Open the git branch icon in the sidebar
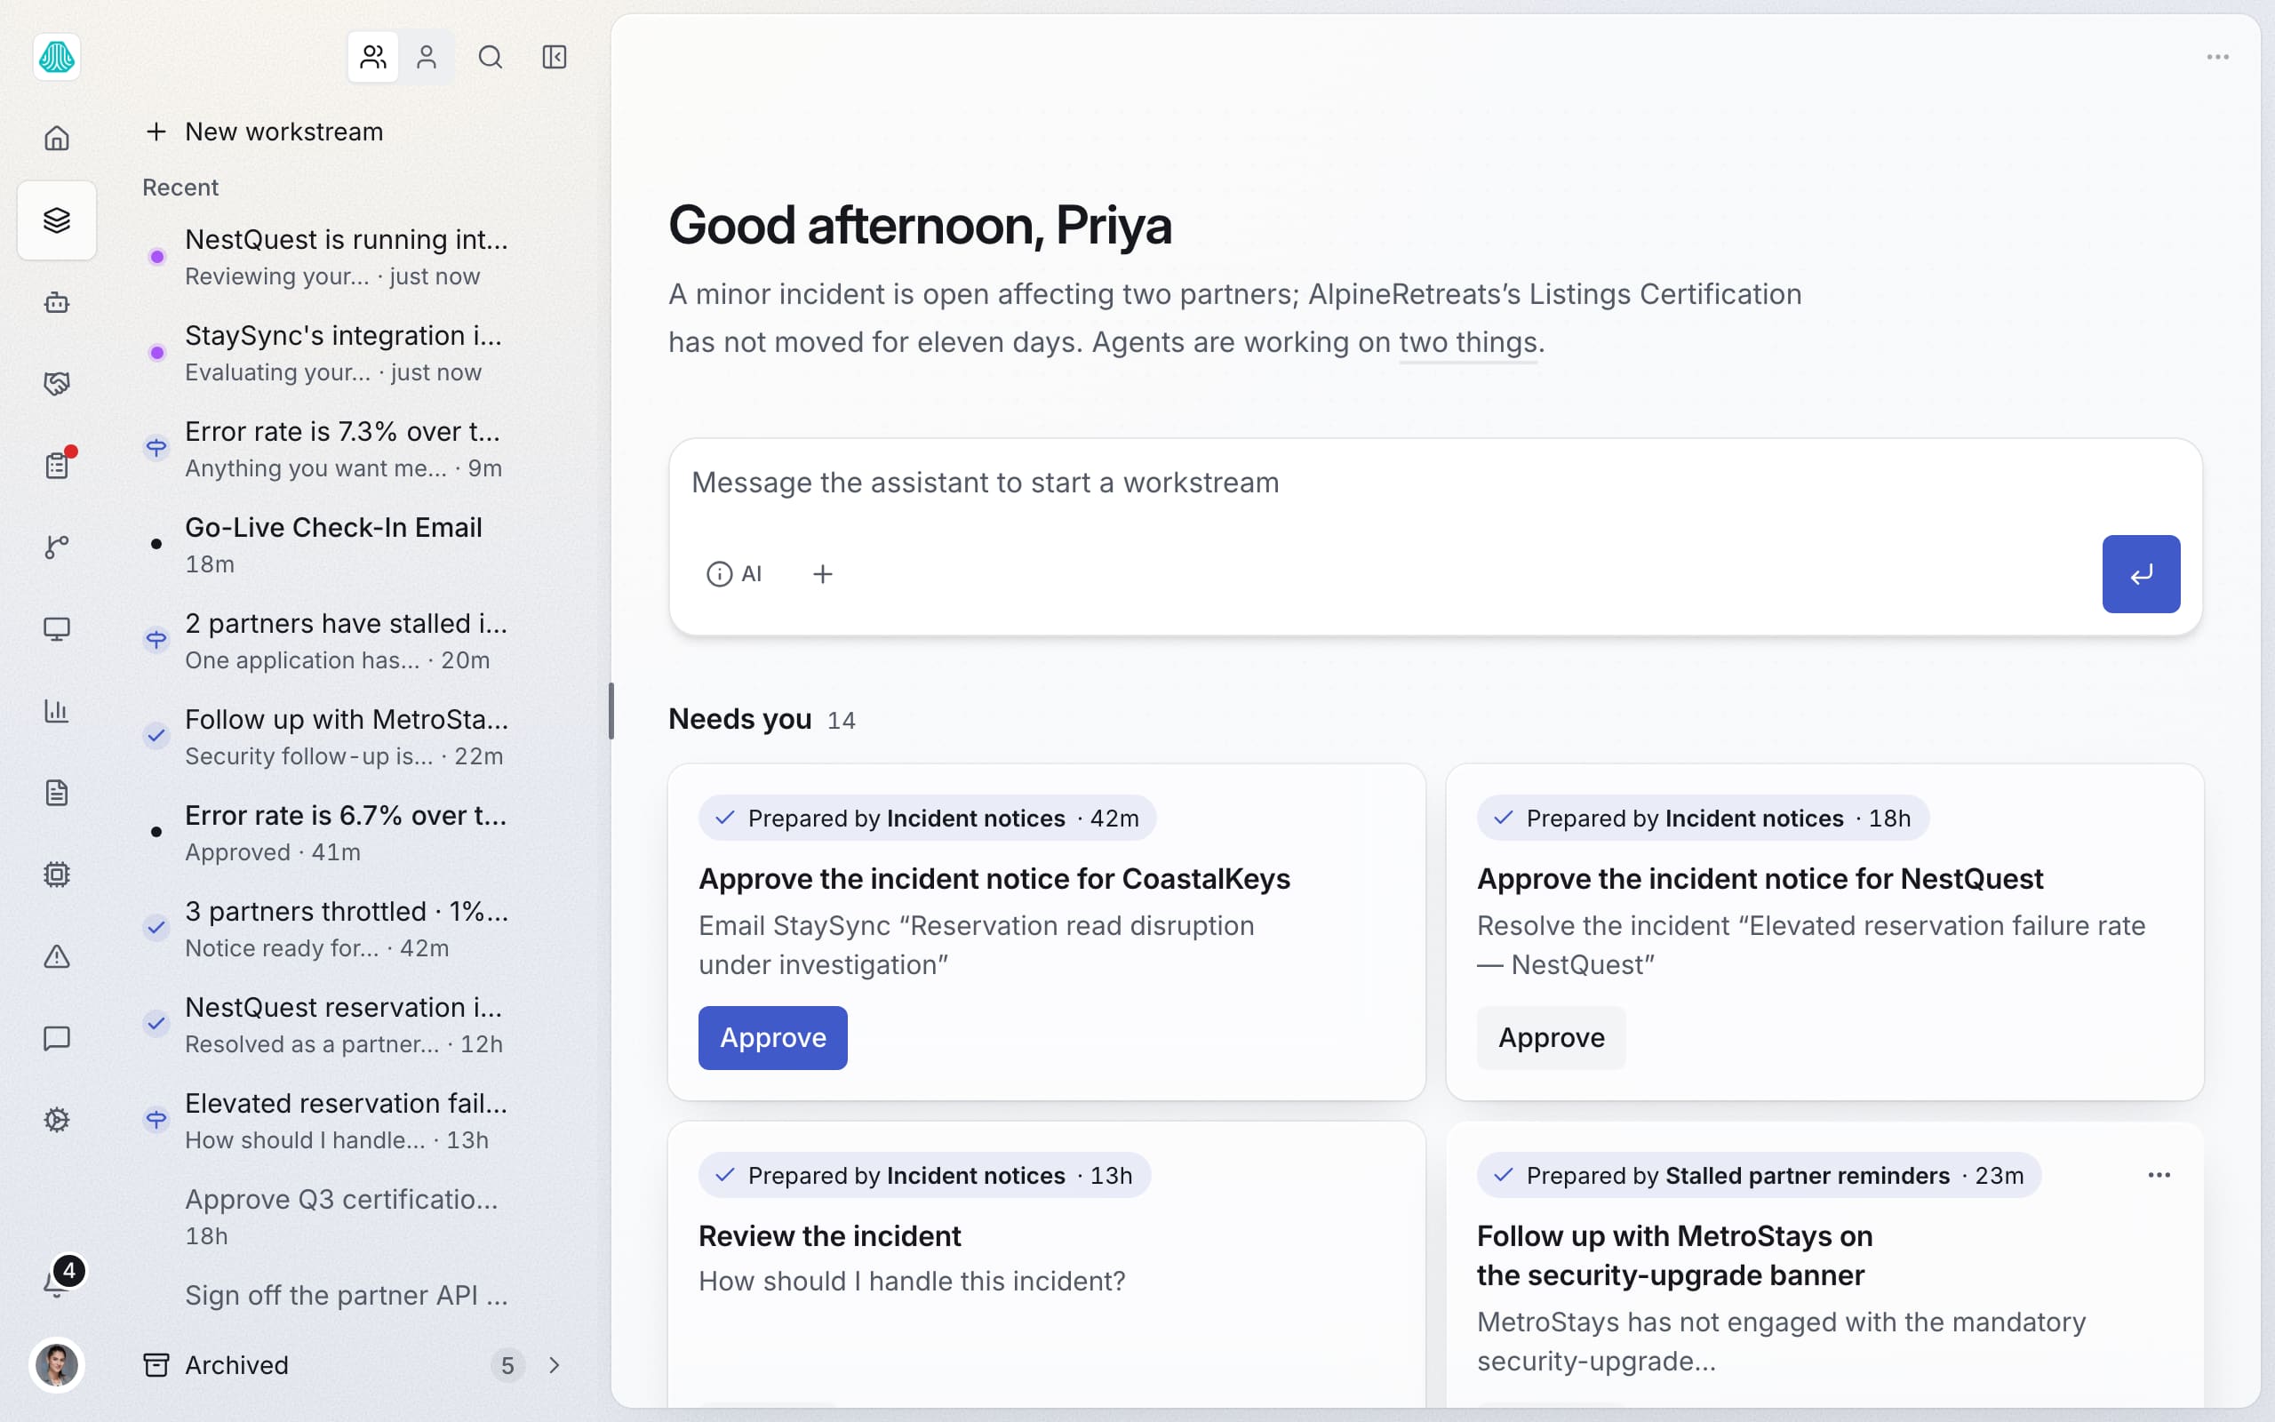Image resolution: width=2275 pixels, height=1422 pixels. tap(56, 547)
